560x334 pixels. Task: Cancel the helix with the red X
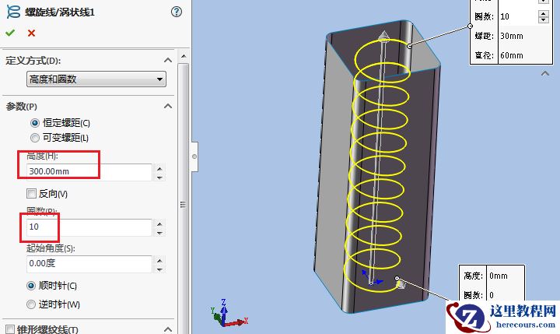click(31, 33)
